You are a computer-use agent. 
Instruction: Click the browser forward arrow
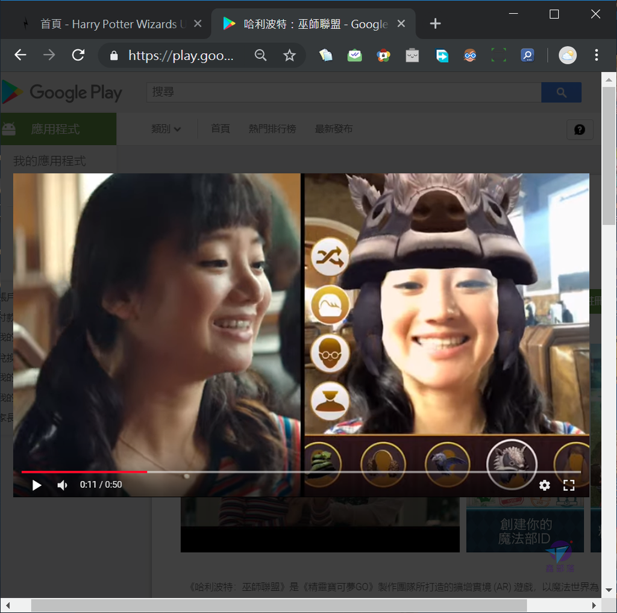pos(49,55)
